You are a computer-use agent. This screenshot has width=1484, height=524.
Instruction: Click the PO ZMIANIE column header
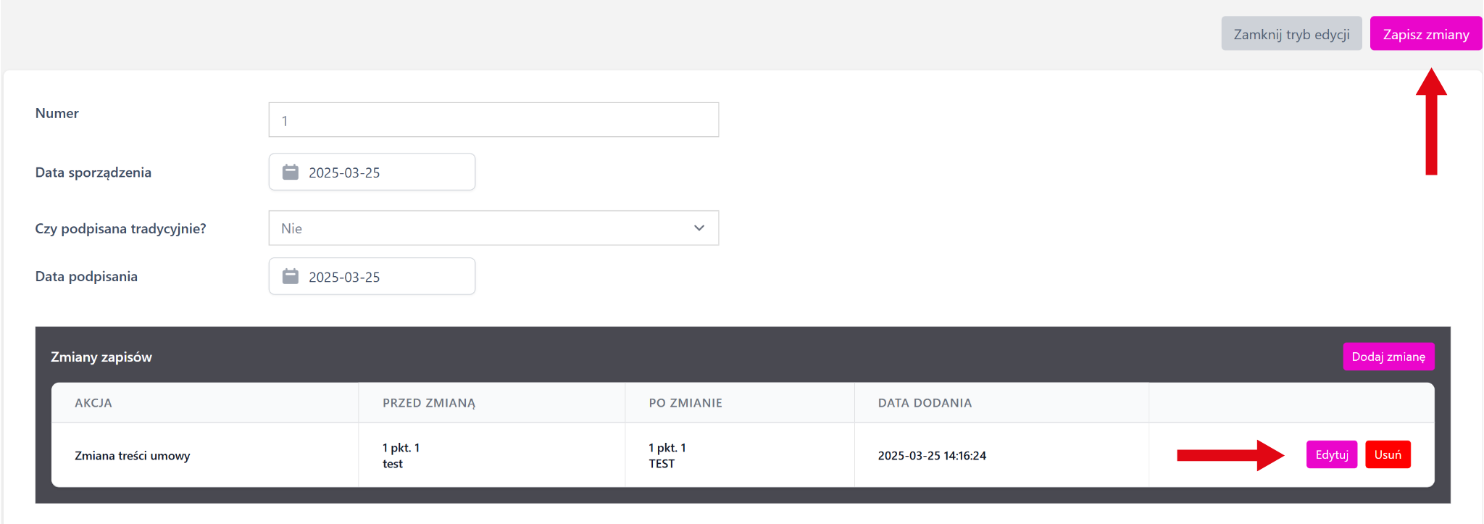click(x=685, y=403)
